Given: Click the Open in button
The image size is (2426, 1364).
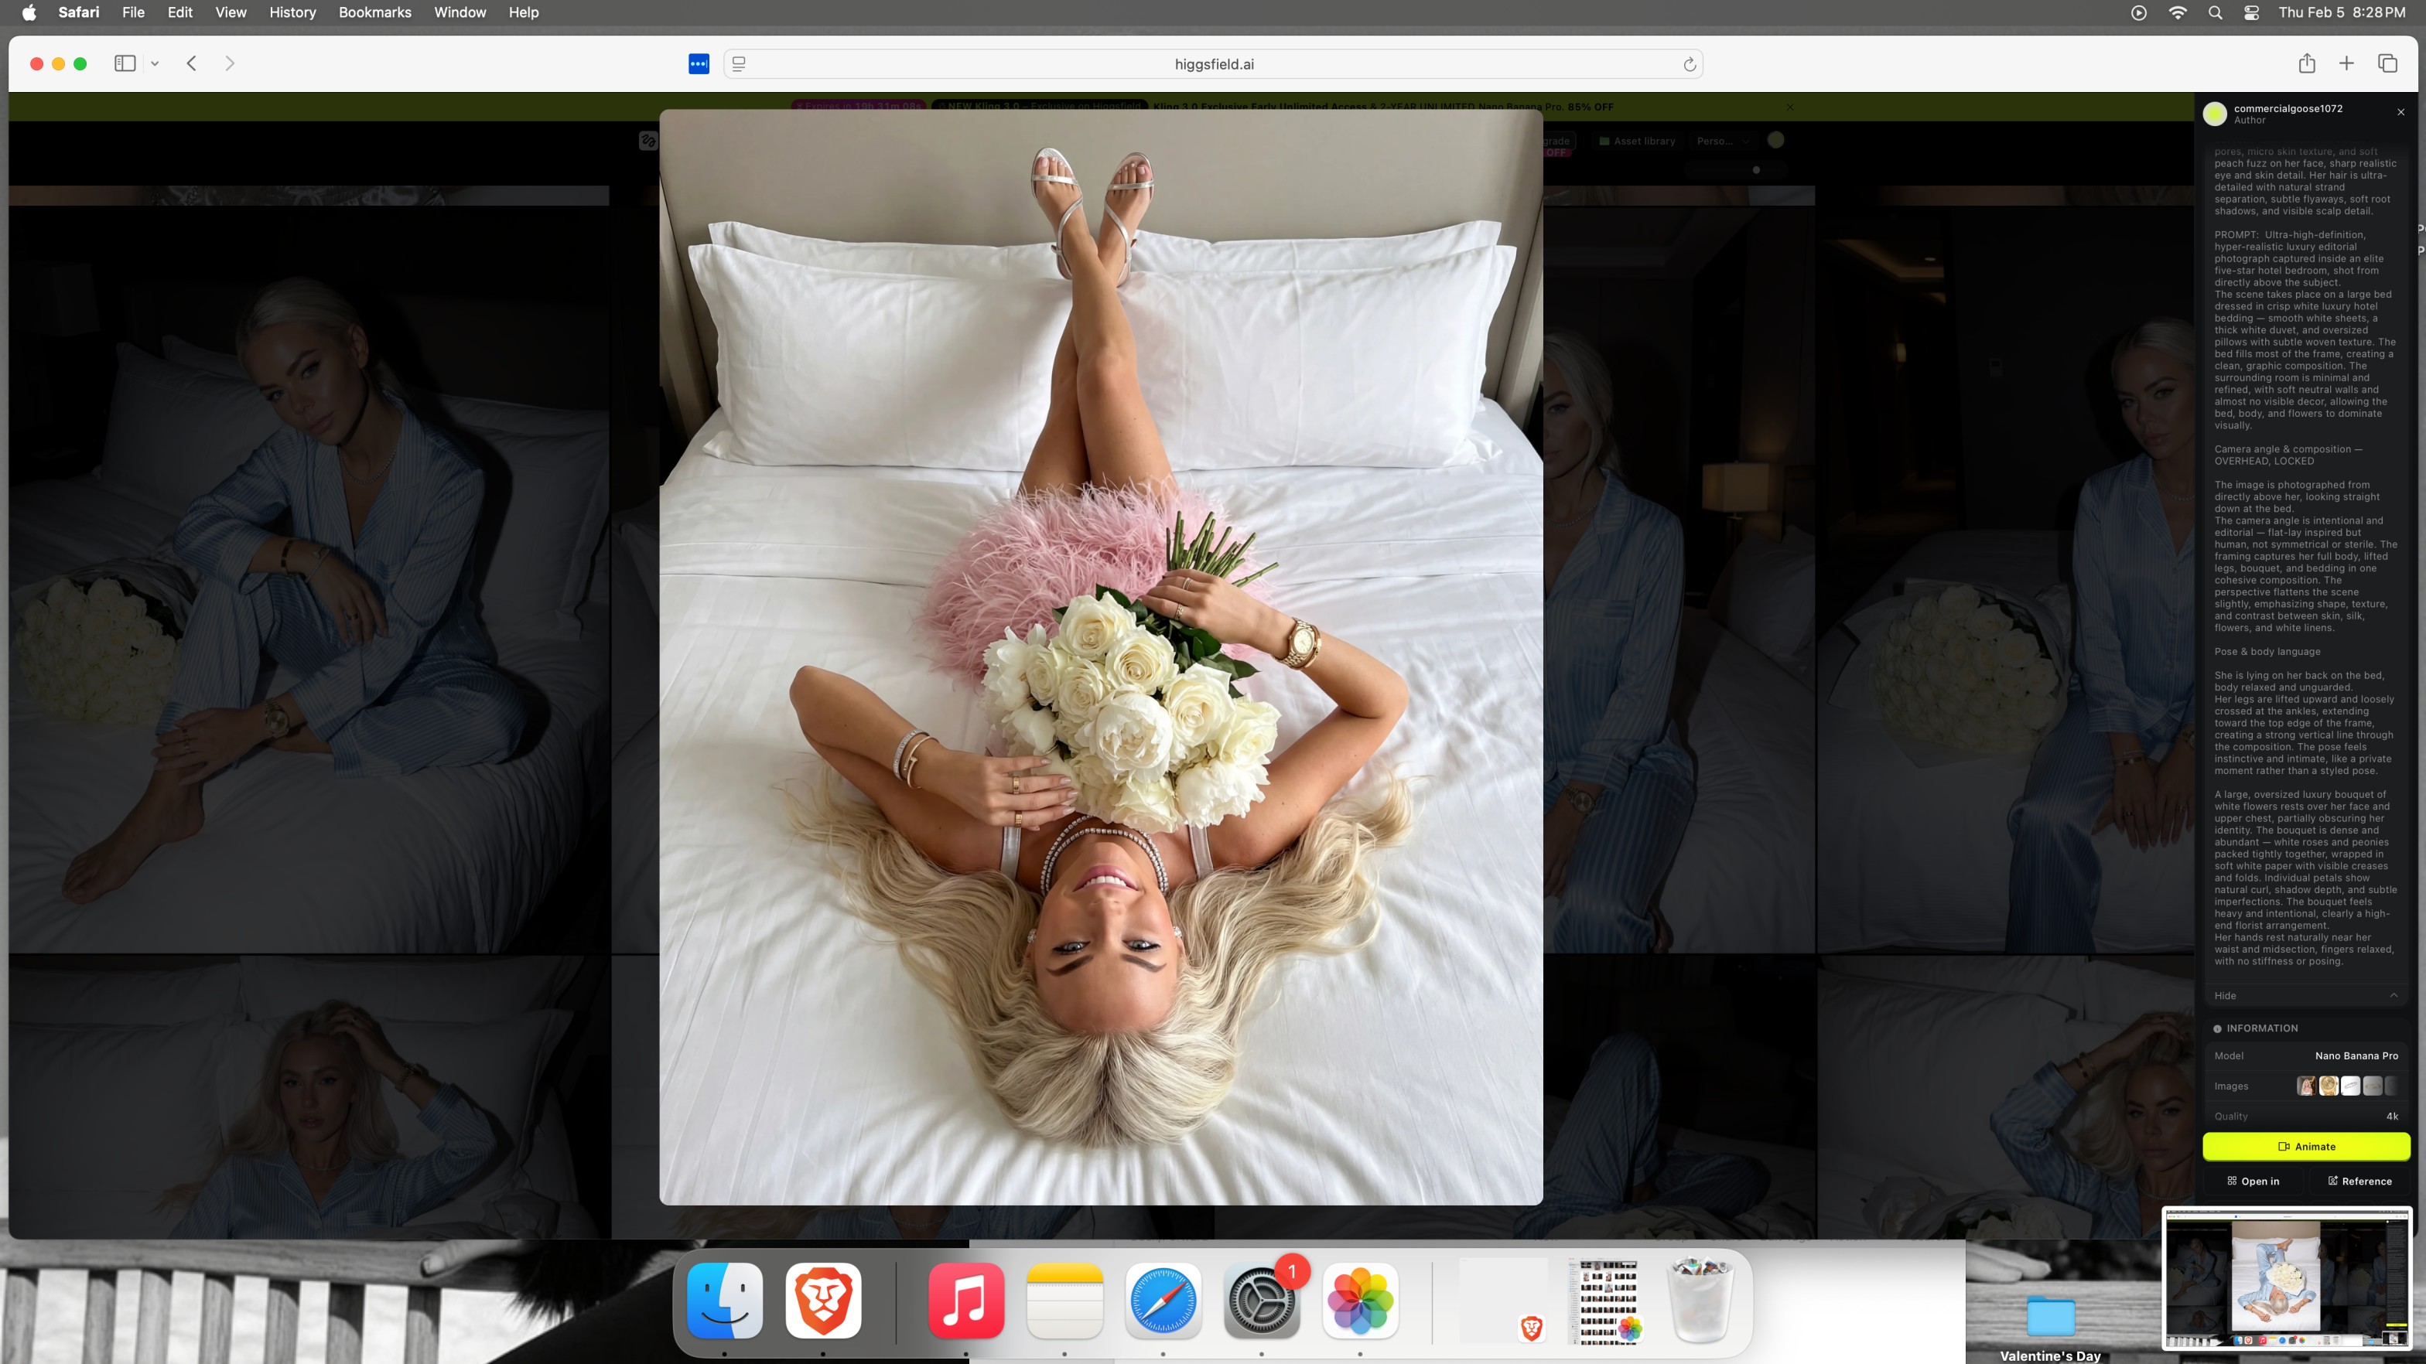Looking at the screenshot, I should pyautogui.click(x=2253, y=1182).
